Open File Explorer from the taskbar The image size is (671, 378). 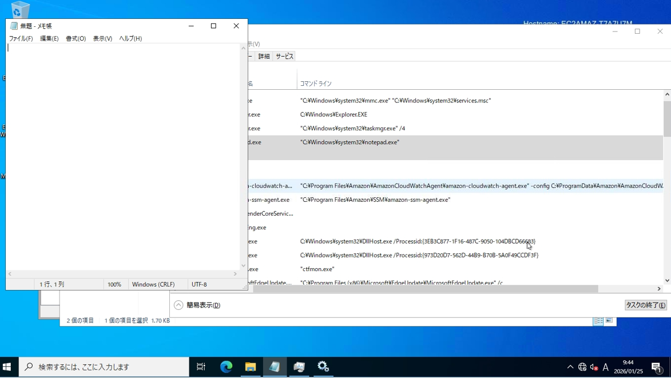tap(251, 367)
